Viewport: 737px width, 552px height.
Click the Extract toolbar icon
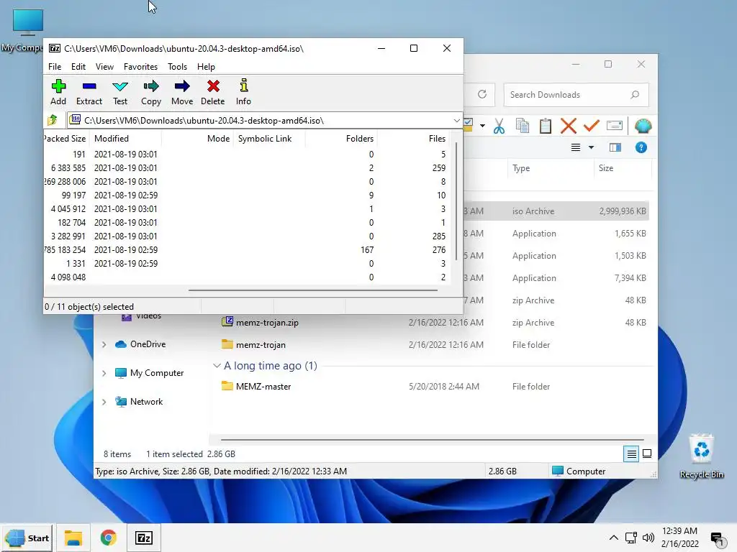point(89,92)
